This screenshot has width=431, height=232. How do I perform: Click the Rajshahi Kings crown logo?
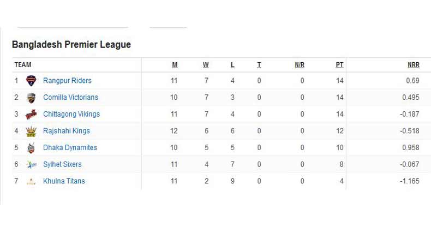(x=31, y=131)
